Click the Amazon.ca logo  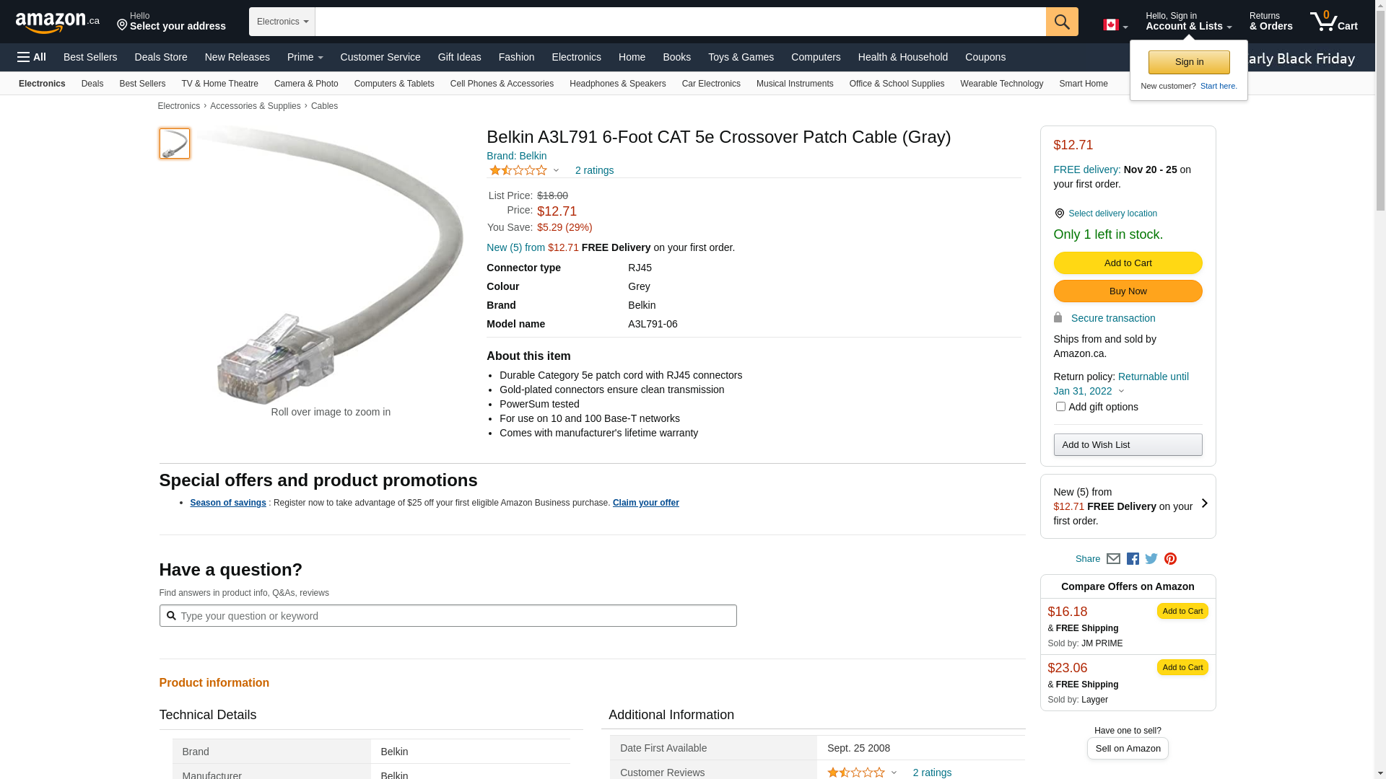(x=57, y=22)
